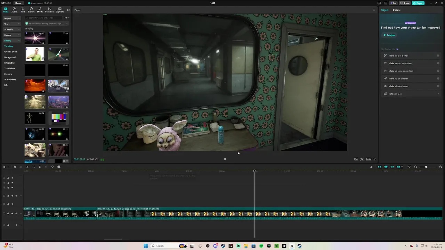Expand the Spaces dropdown
Screen dimensions: 445x250
tap(12, 35)
